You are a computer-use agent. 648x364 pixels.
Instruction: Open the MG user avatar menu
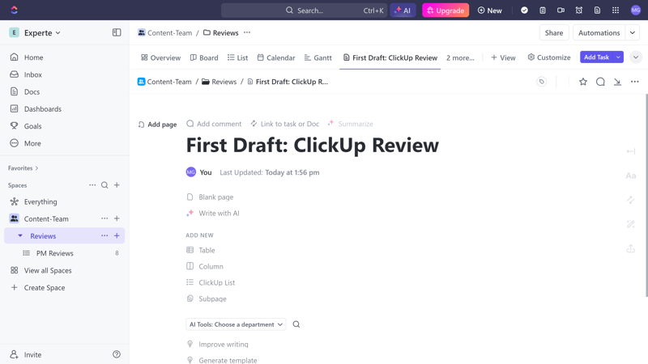(636, 11)
